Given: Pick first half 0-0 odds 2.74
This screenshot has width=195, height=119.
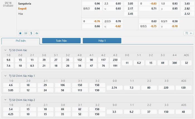Looking at the screenshot, I should (x=114, y=88).
